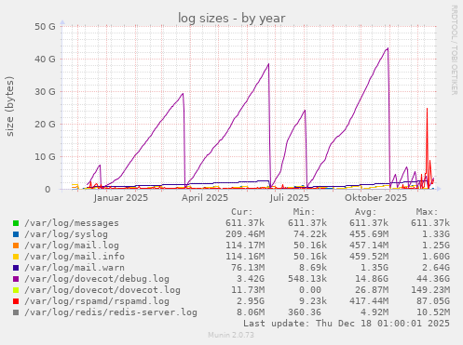Click the '40 G' y-axis label

pyautogui.click(x=45, y=59)
